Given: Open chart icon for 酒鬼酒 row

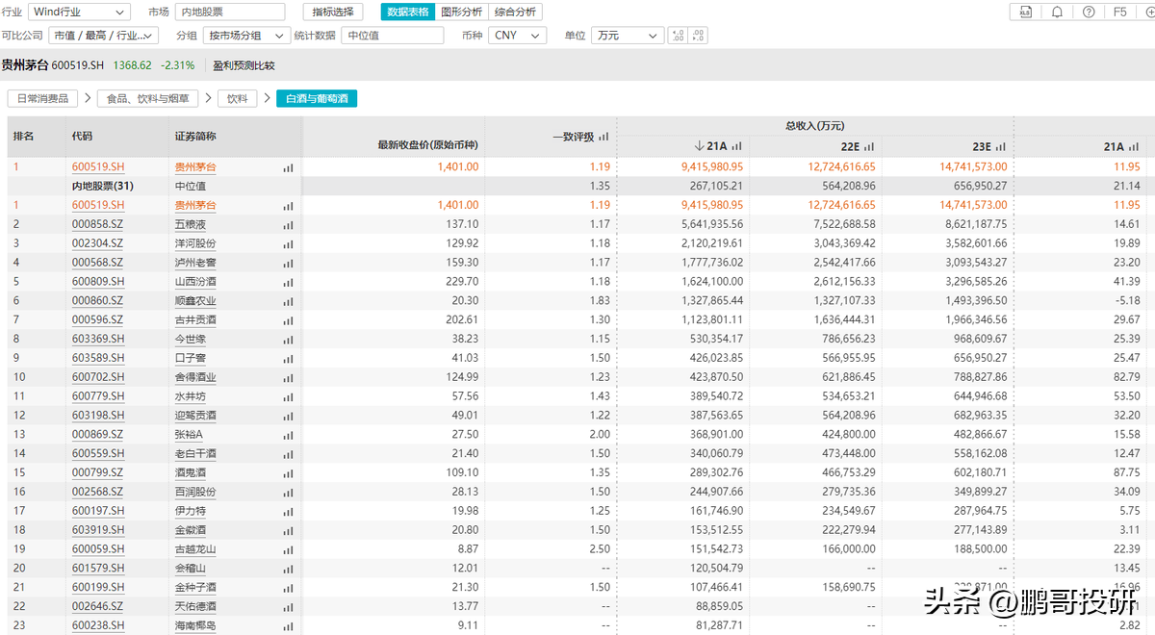Looking at the screenshot, I should click(x=288, y=473).
